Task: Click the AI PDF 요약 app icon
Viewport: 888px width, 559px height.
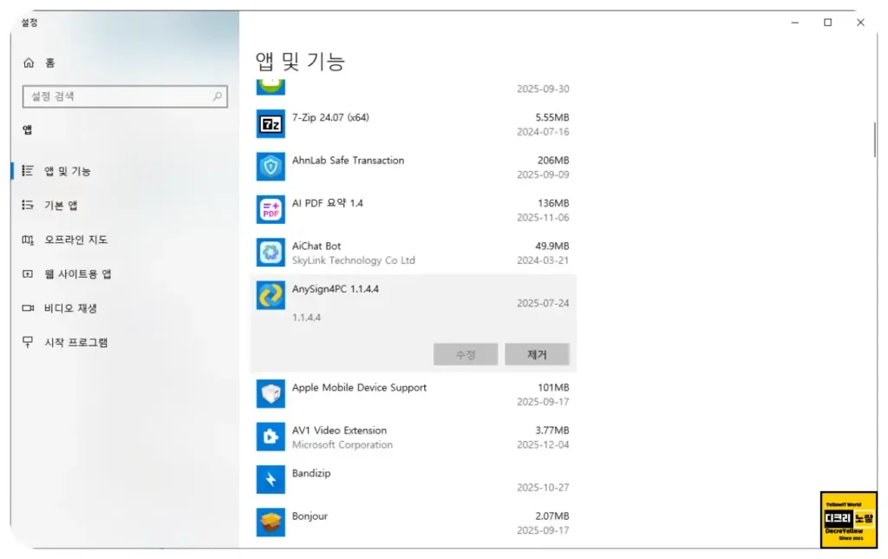Action: (x=271, y=210)
